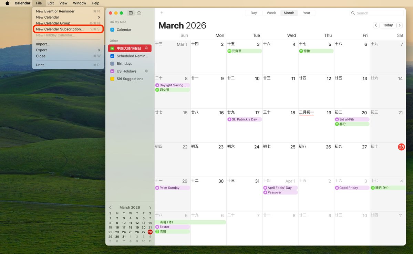This screenshot has width=413, height=254.
Task: Switch to Month view
Action: tap(289, 13)
